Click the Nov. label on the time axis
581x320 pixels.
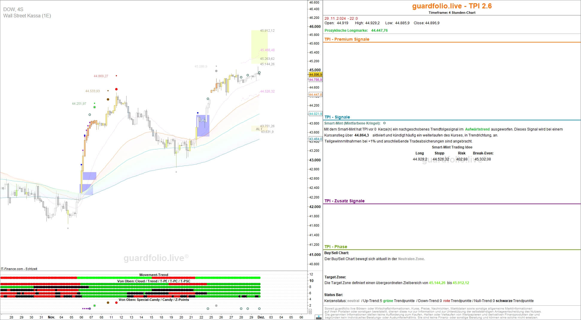pyautogui.click(x=51, y=317)
